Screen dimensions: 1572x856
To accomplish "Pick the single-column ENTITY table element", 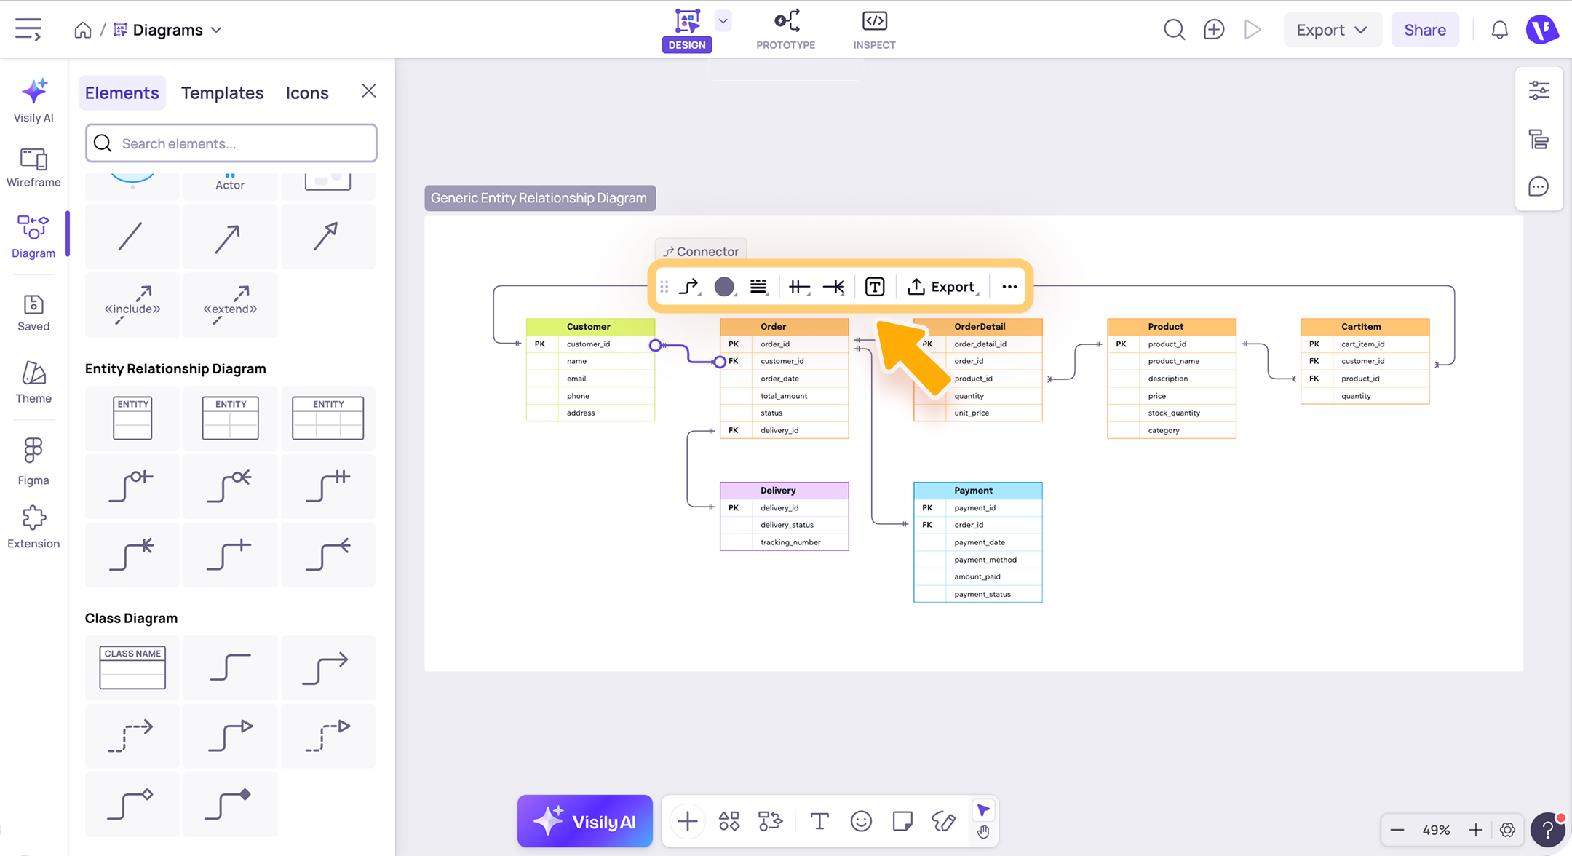I will click(x=132, y=418).
